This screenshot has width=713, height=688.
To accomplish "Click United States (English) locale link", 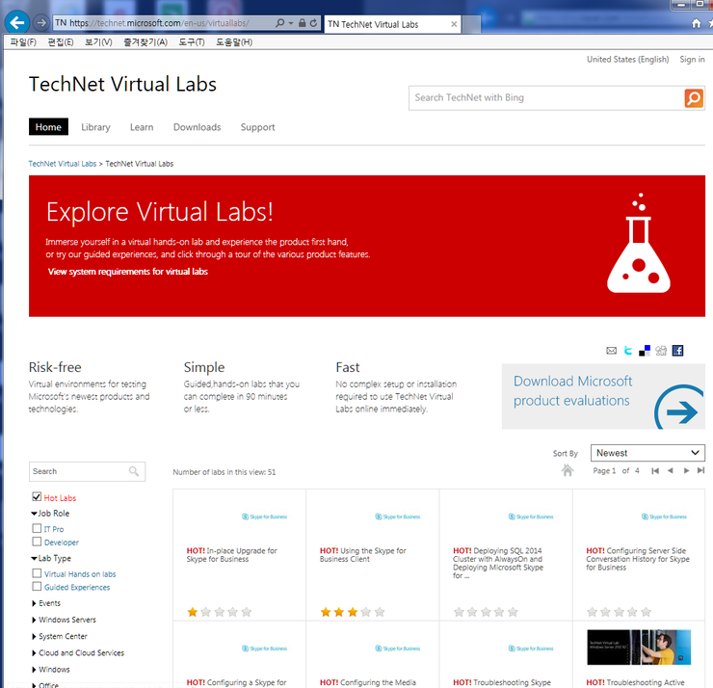I will point(627,59).
